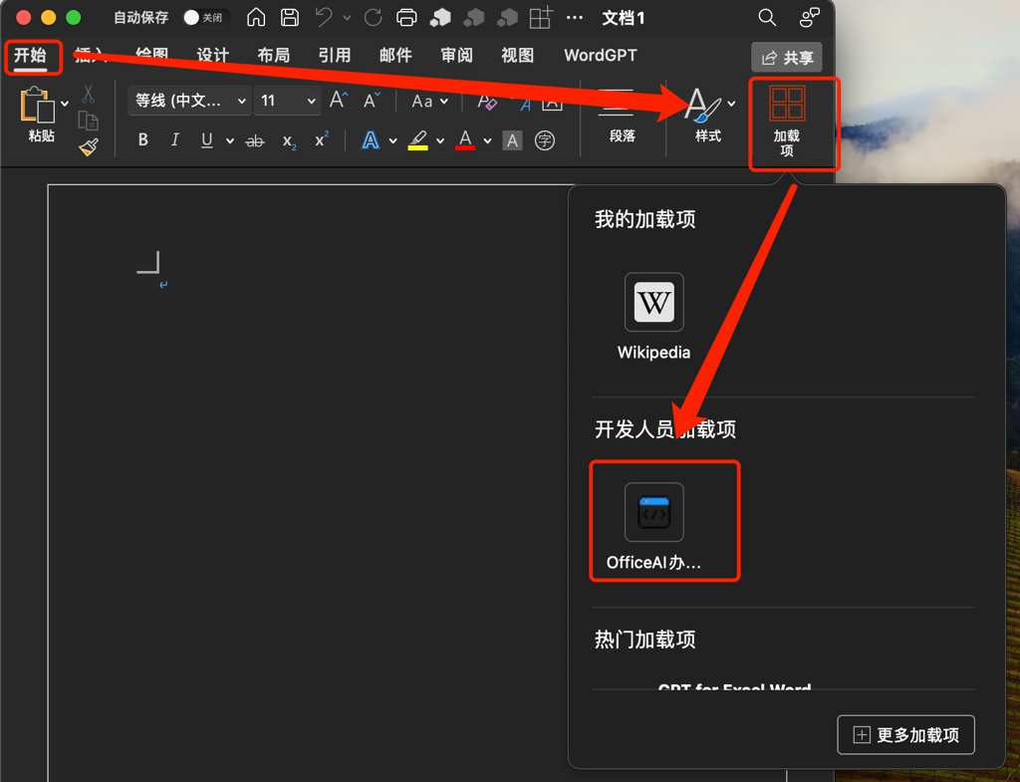This screenshot has width=1020, height=782.
Task: Expand underline style options arrow
Action: pyautogui.click(x=230, y=140)
